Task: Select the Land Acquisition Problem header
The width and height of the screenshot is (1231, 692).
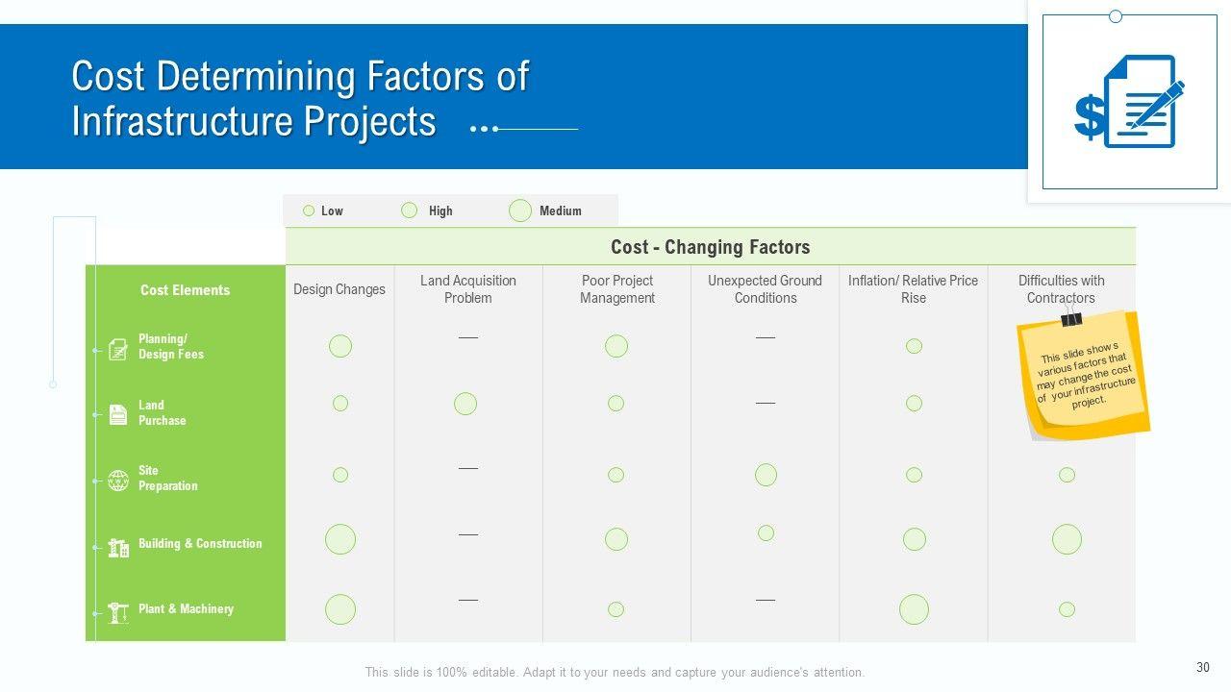Action: [x=468, y=289]
